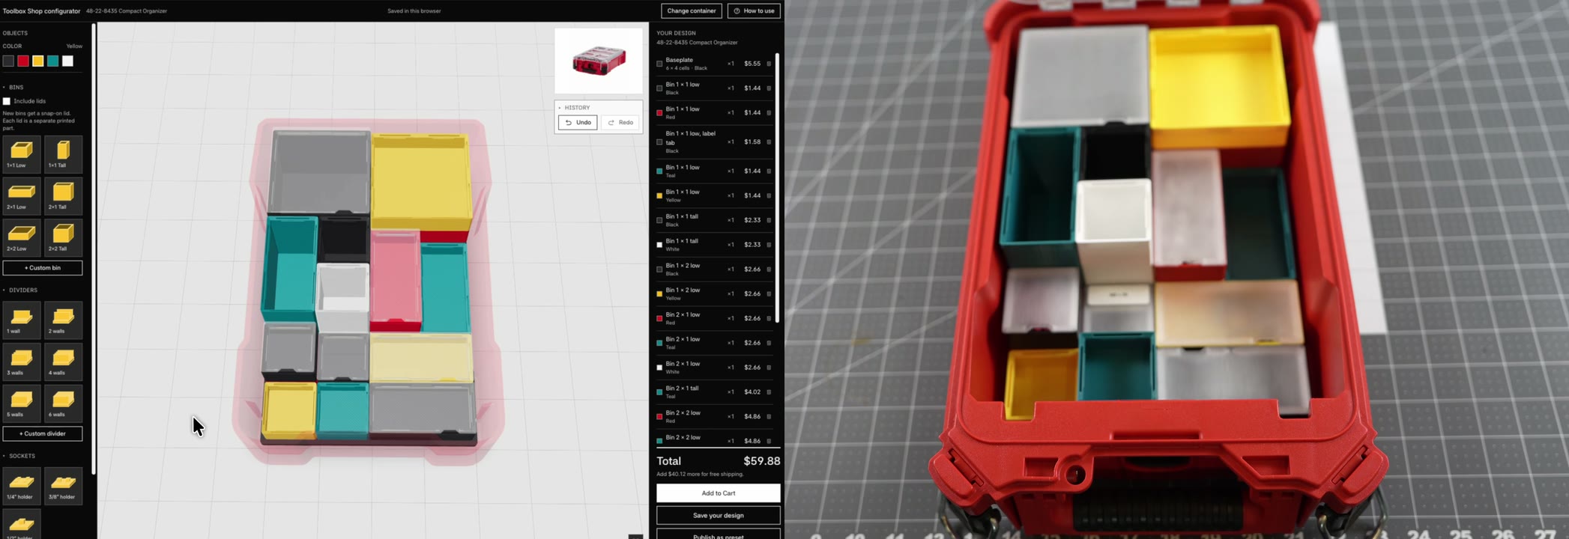Add a 2×2 Tall bin

pyautogui.click(x=63, y=238)
